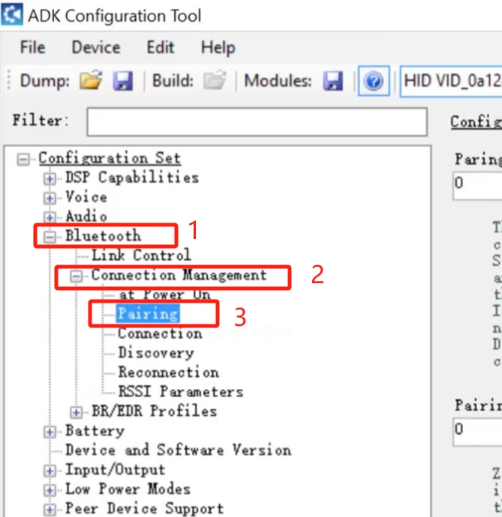Screen dimensions: 502x517
Task: Click the ADK Configuration Tool app icon
Action: coord(12,14)
